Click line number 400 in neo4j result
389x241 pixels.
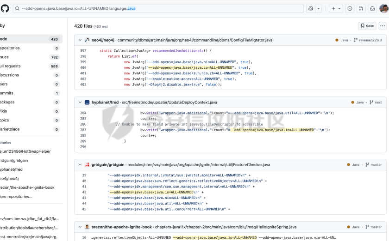point(83,67)
